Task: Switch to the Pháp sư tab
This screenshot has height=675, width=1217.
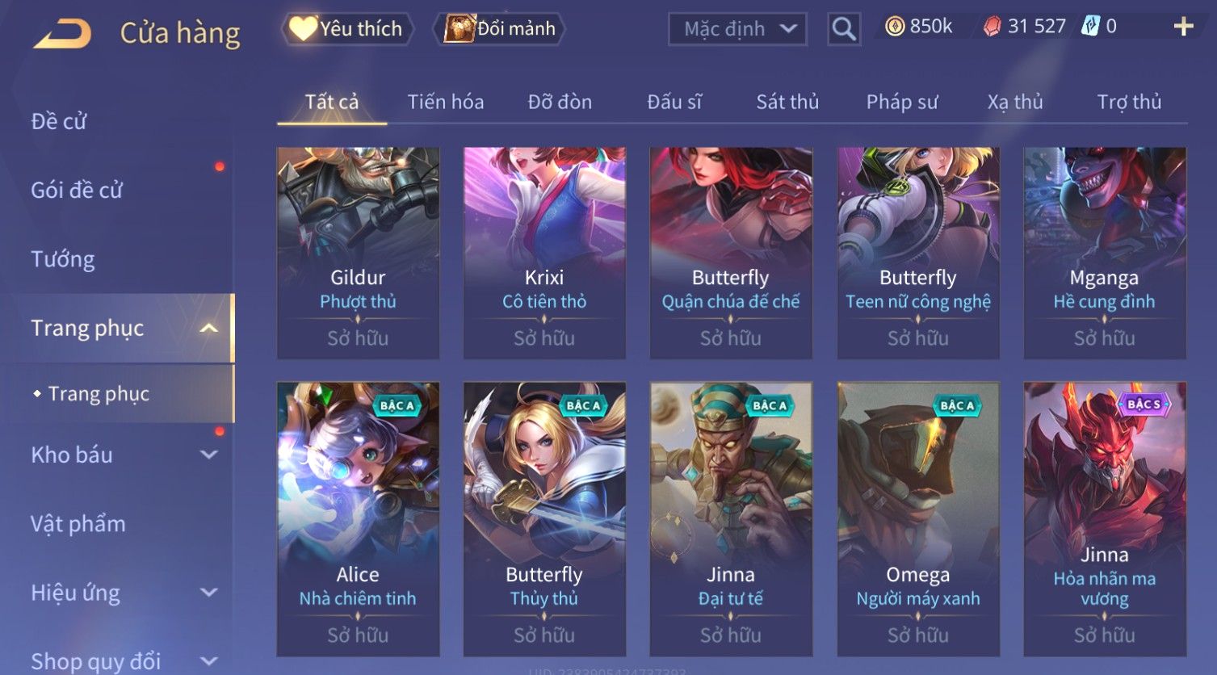Action: coord(902,102)
